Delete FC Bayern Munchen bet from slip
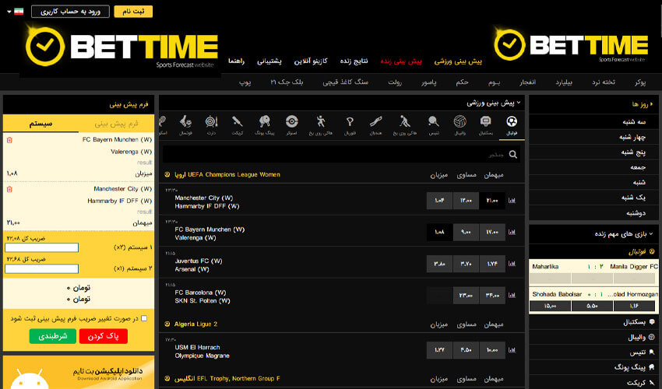 pos(9,140)
